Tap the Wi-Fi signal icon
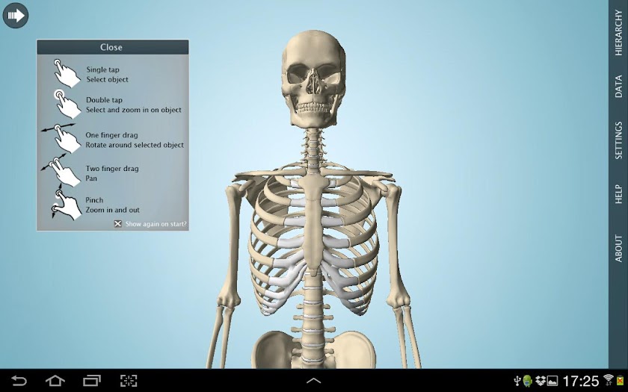 (x=609, y=380)
